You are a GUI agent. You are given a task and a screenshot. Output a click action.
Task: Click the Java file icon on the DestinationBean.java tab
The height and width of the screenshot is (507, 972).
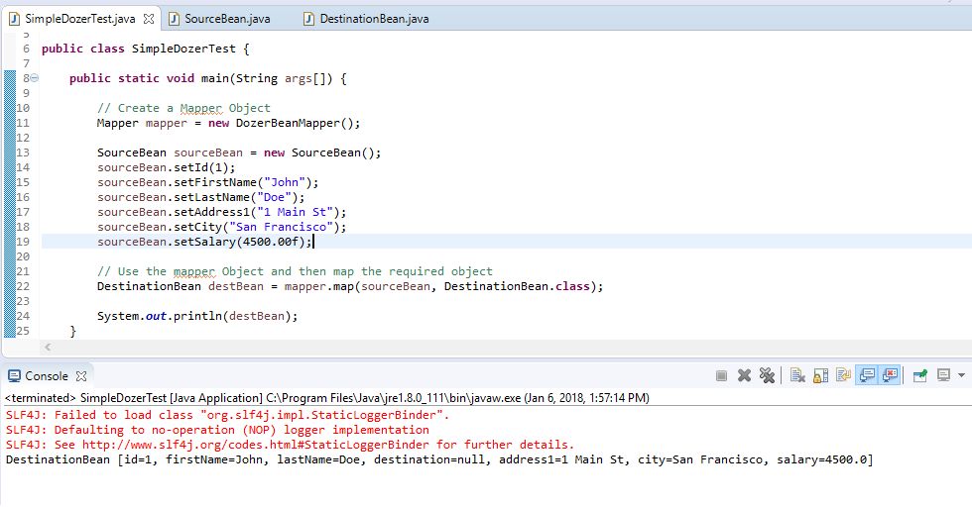(308, 19)
